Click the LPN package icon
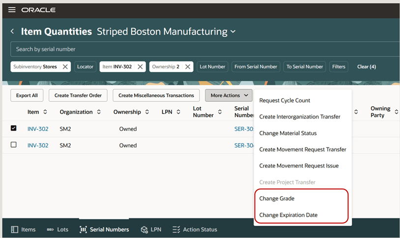400x238 pixels. tap(144, 230)
